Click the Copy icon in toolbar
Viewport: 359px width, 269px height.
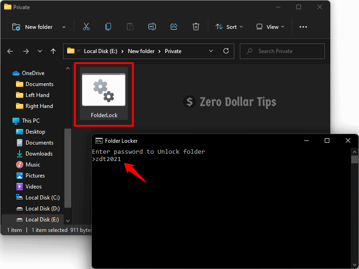coord(108,27)
